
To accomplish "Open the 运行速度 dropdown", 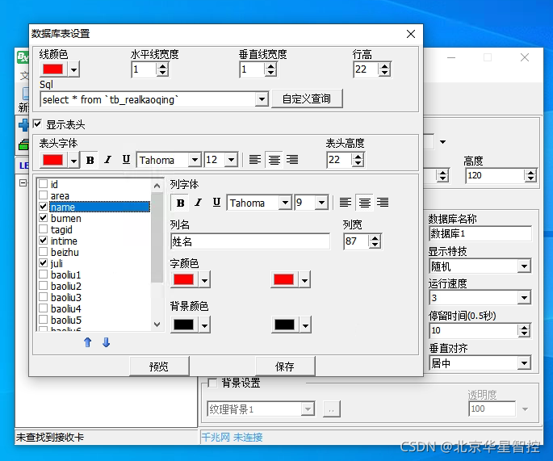I will 524,298.
